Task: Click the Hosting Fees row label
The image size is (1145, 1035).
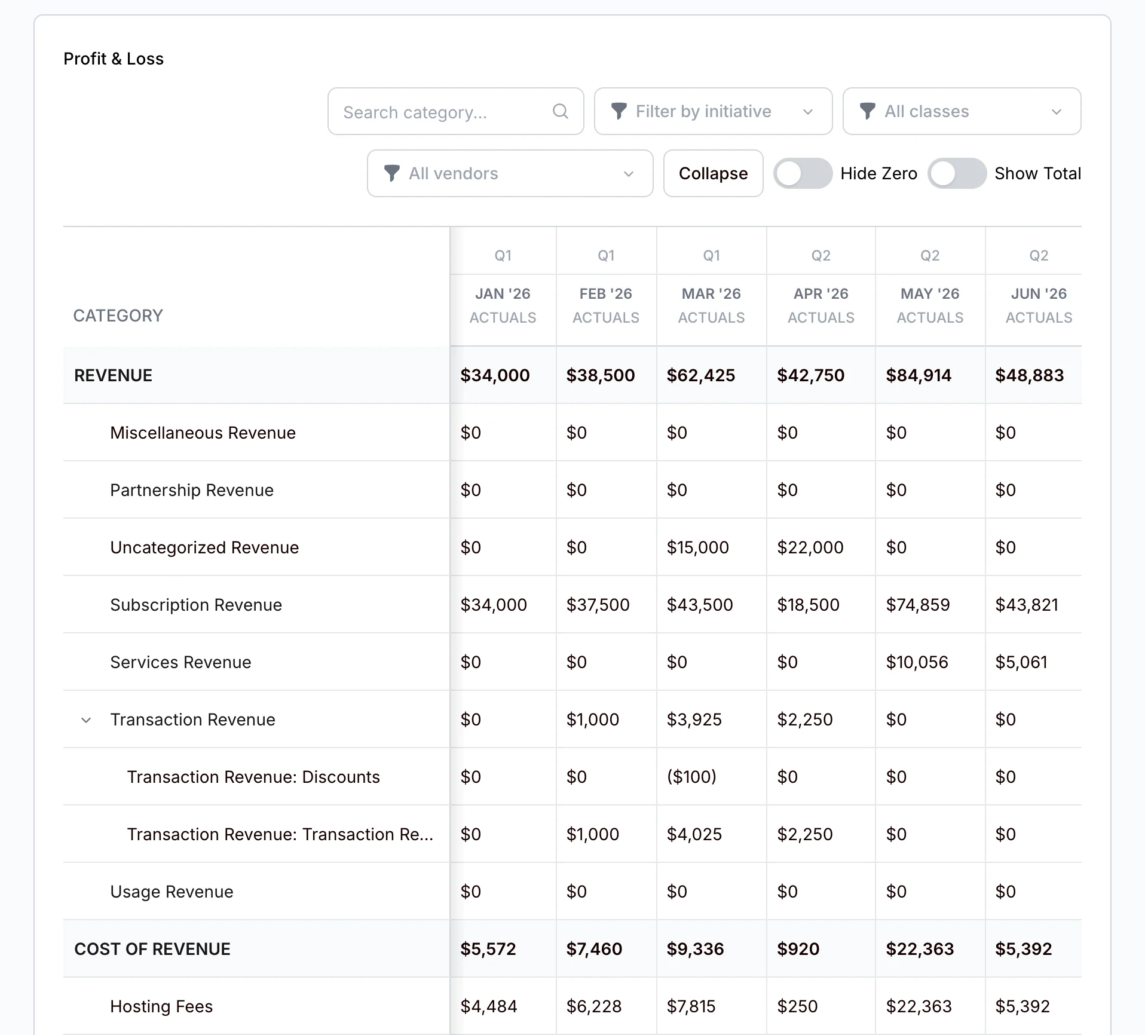Action: coord(161,1006)
